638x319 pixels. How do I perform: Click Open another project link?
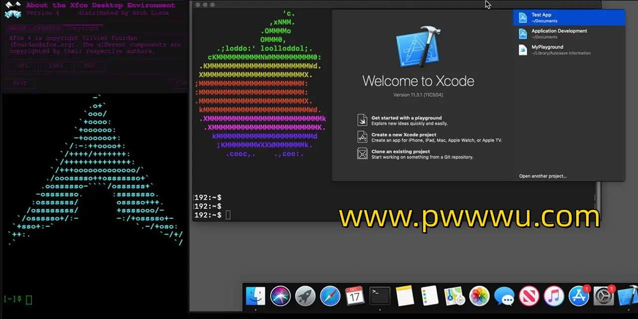click(x=542, y=176)
